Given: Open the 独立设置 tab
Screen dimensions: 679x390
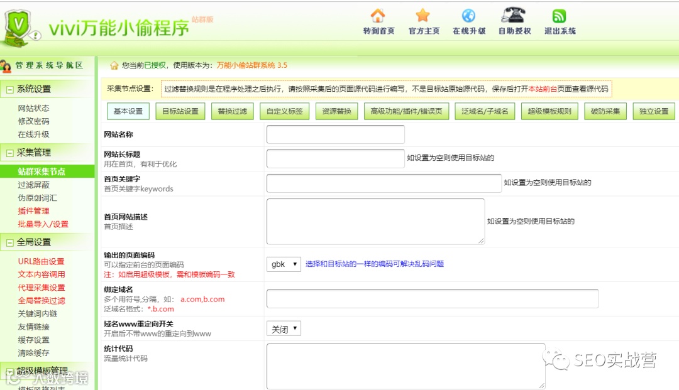Looking at the screenshot, I should [x=654, y=111].
